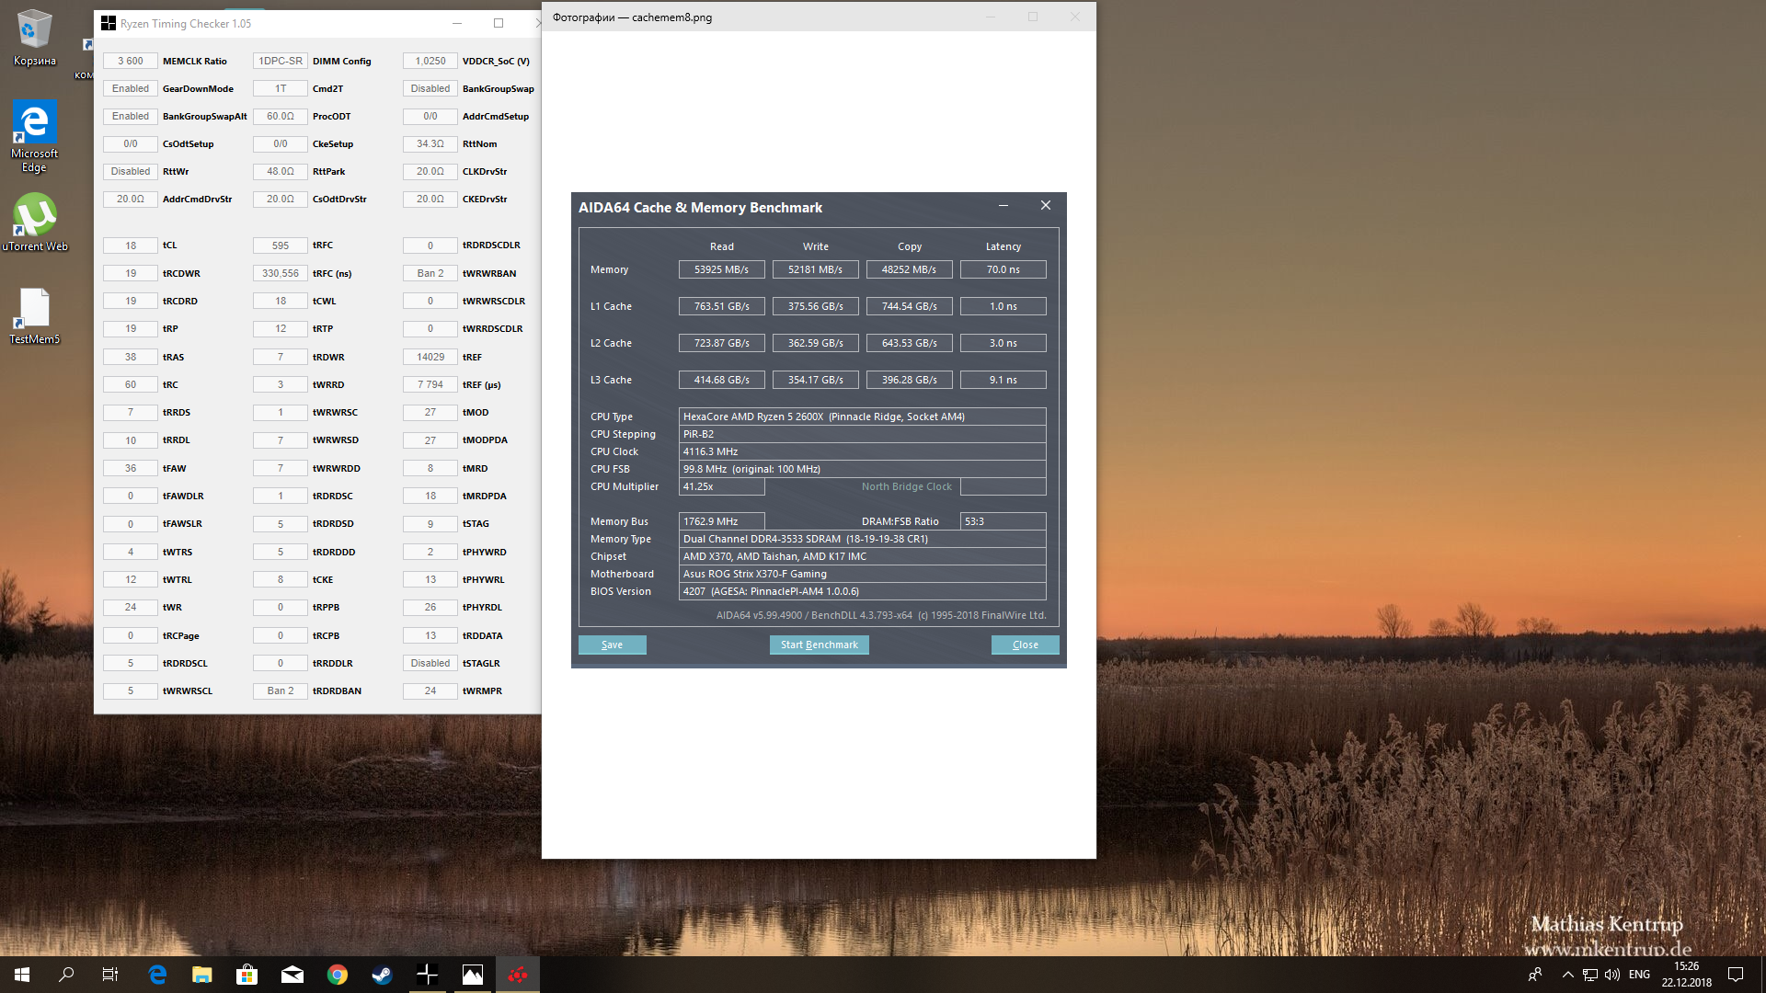Screen dimensions: 1766x993
Task: Click the Close button in AIDA64 benchmark
Action: pyautogui.click(x=1025, y=645)
